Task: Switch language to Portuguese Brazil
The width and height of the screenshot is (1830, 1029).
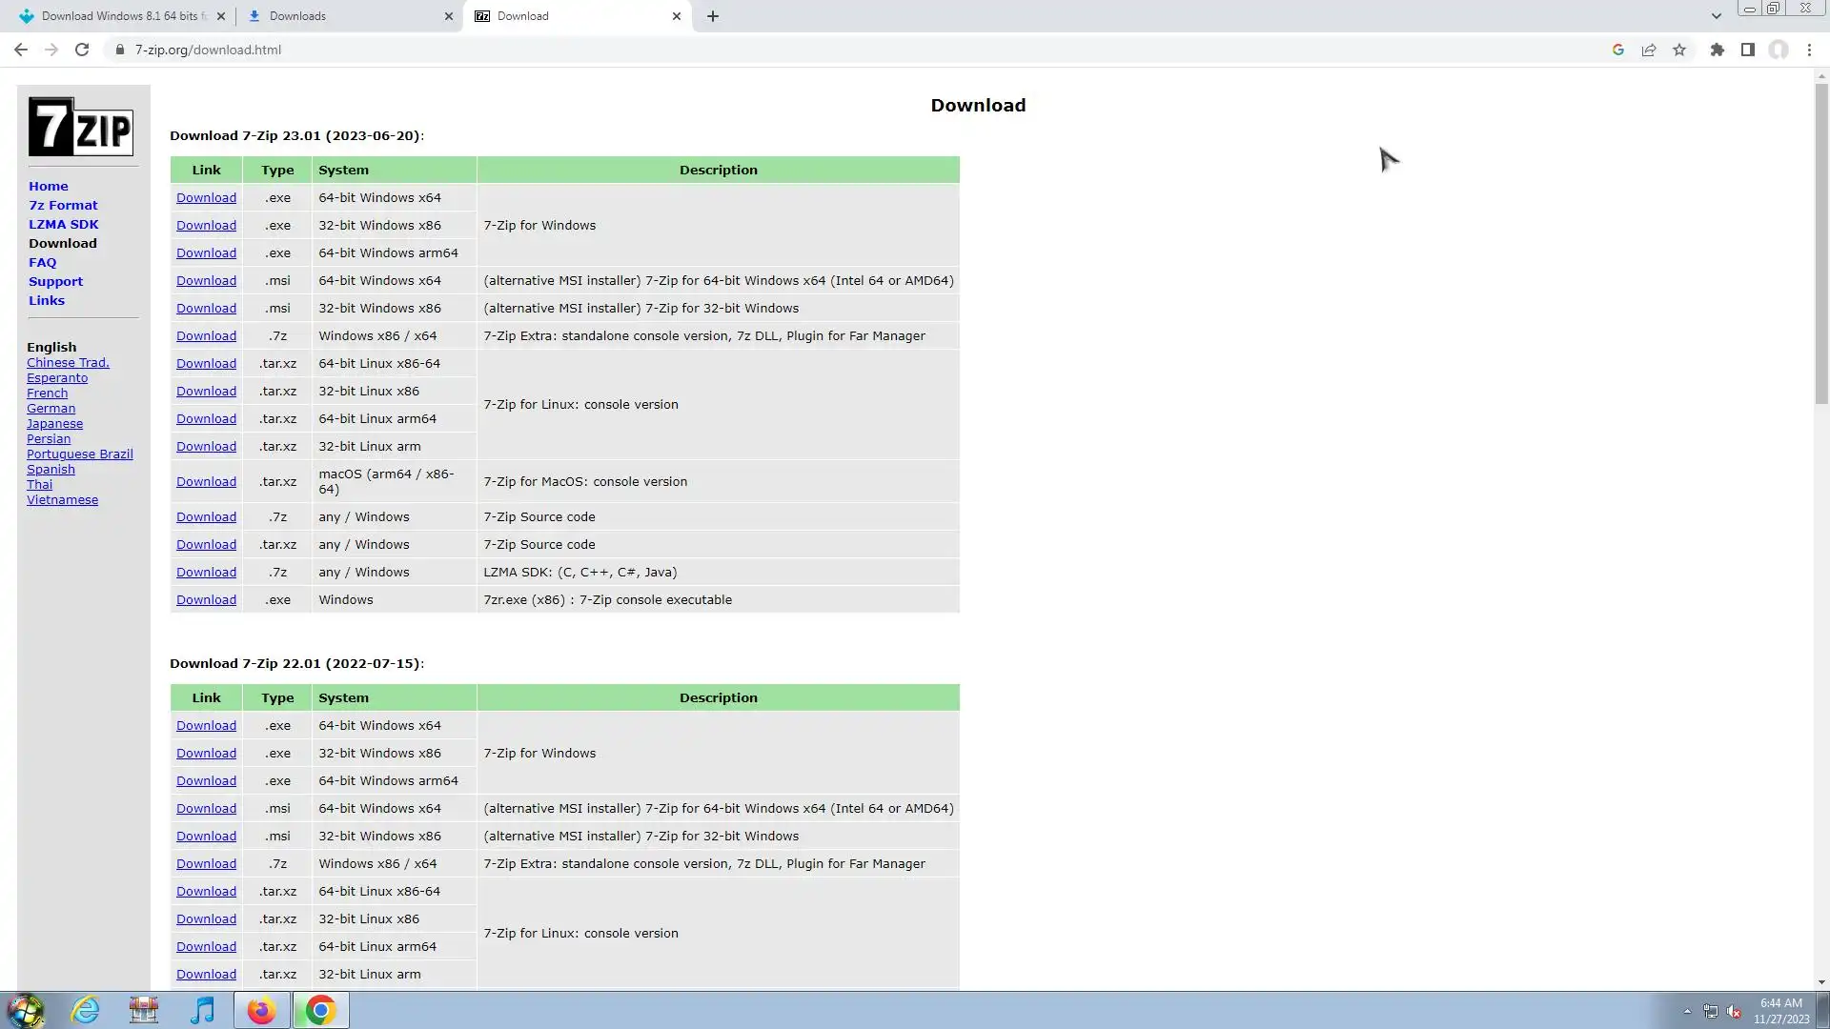Action: pyautogui.click(x=79, y=454)
